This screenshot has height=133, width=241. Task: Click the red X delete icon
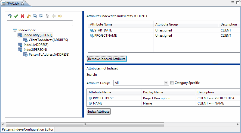pos(22,16)
